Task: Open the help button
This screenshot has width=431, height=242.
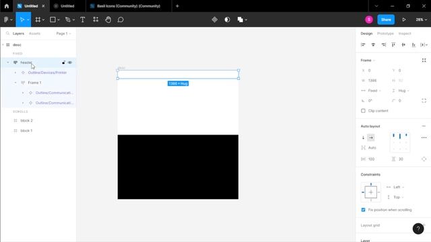Action: coord(418,229)
